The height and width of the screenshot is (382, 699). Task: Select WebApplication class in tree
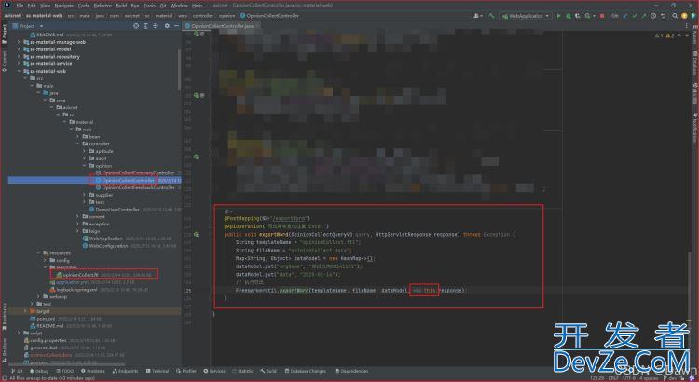(105, 239)
